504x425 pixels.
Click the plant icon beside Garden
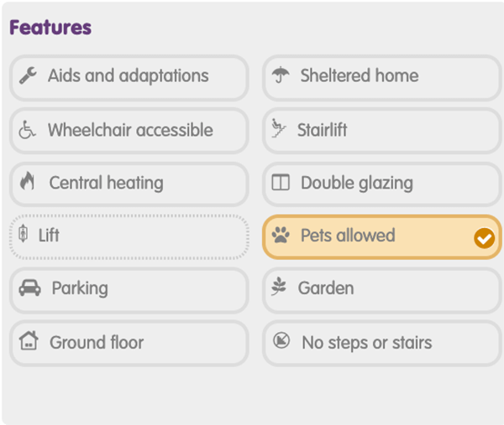pyautogui.click(x=278, y=287)
